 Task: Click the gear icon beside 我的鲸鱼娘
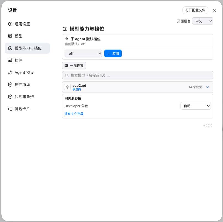[10, 97]
